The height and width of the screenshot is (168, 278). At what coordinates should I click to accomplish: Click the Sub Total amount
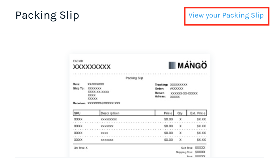click(x=200, y=147)
